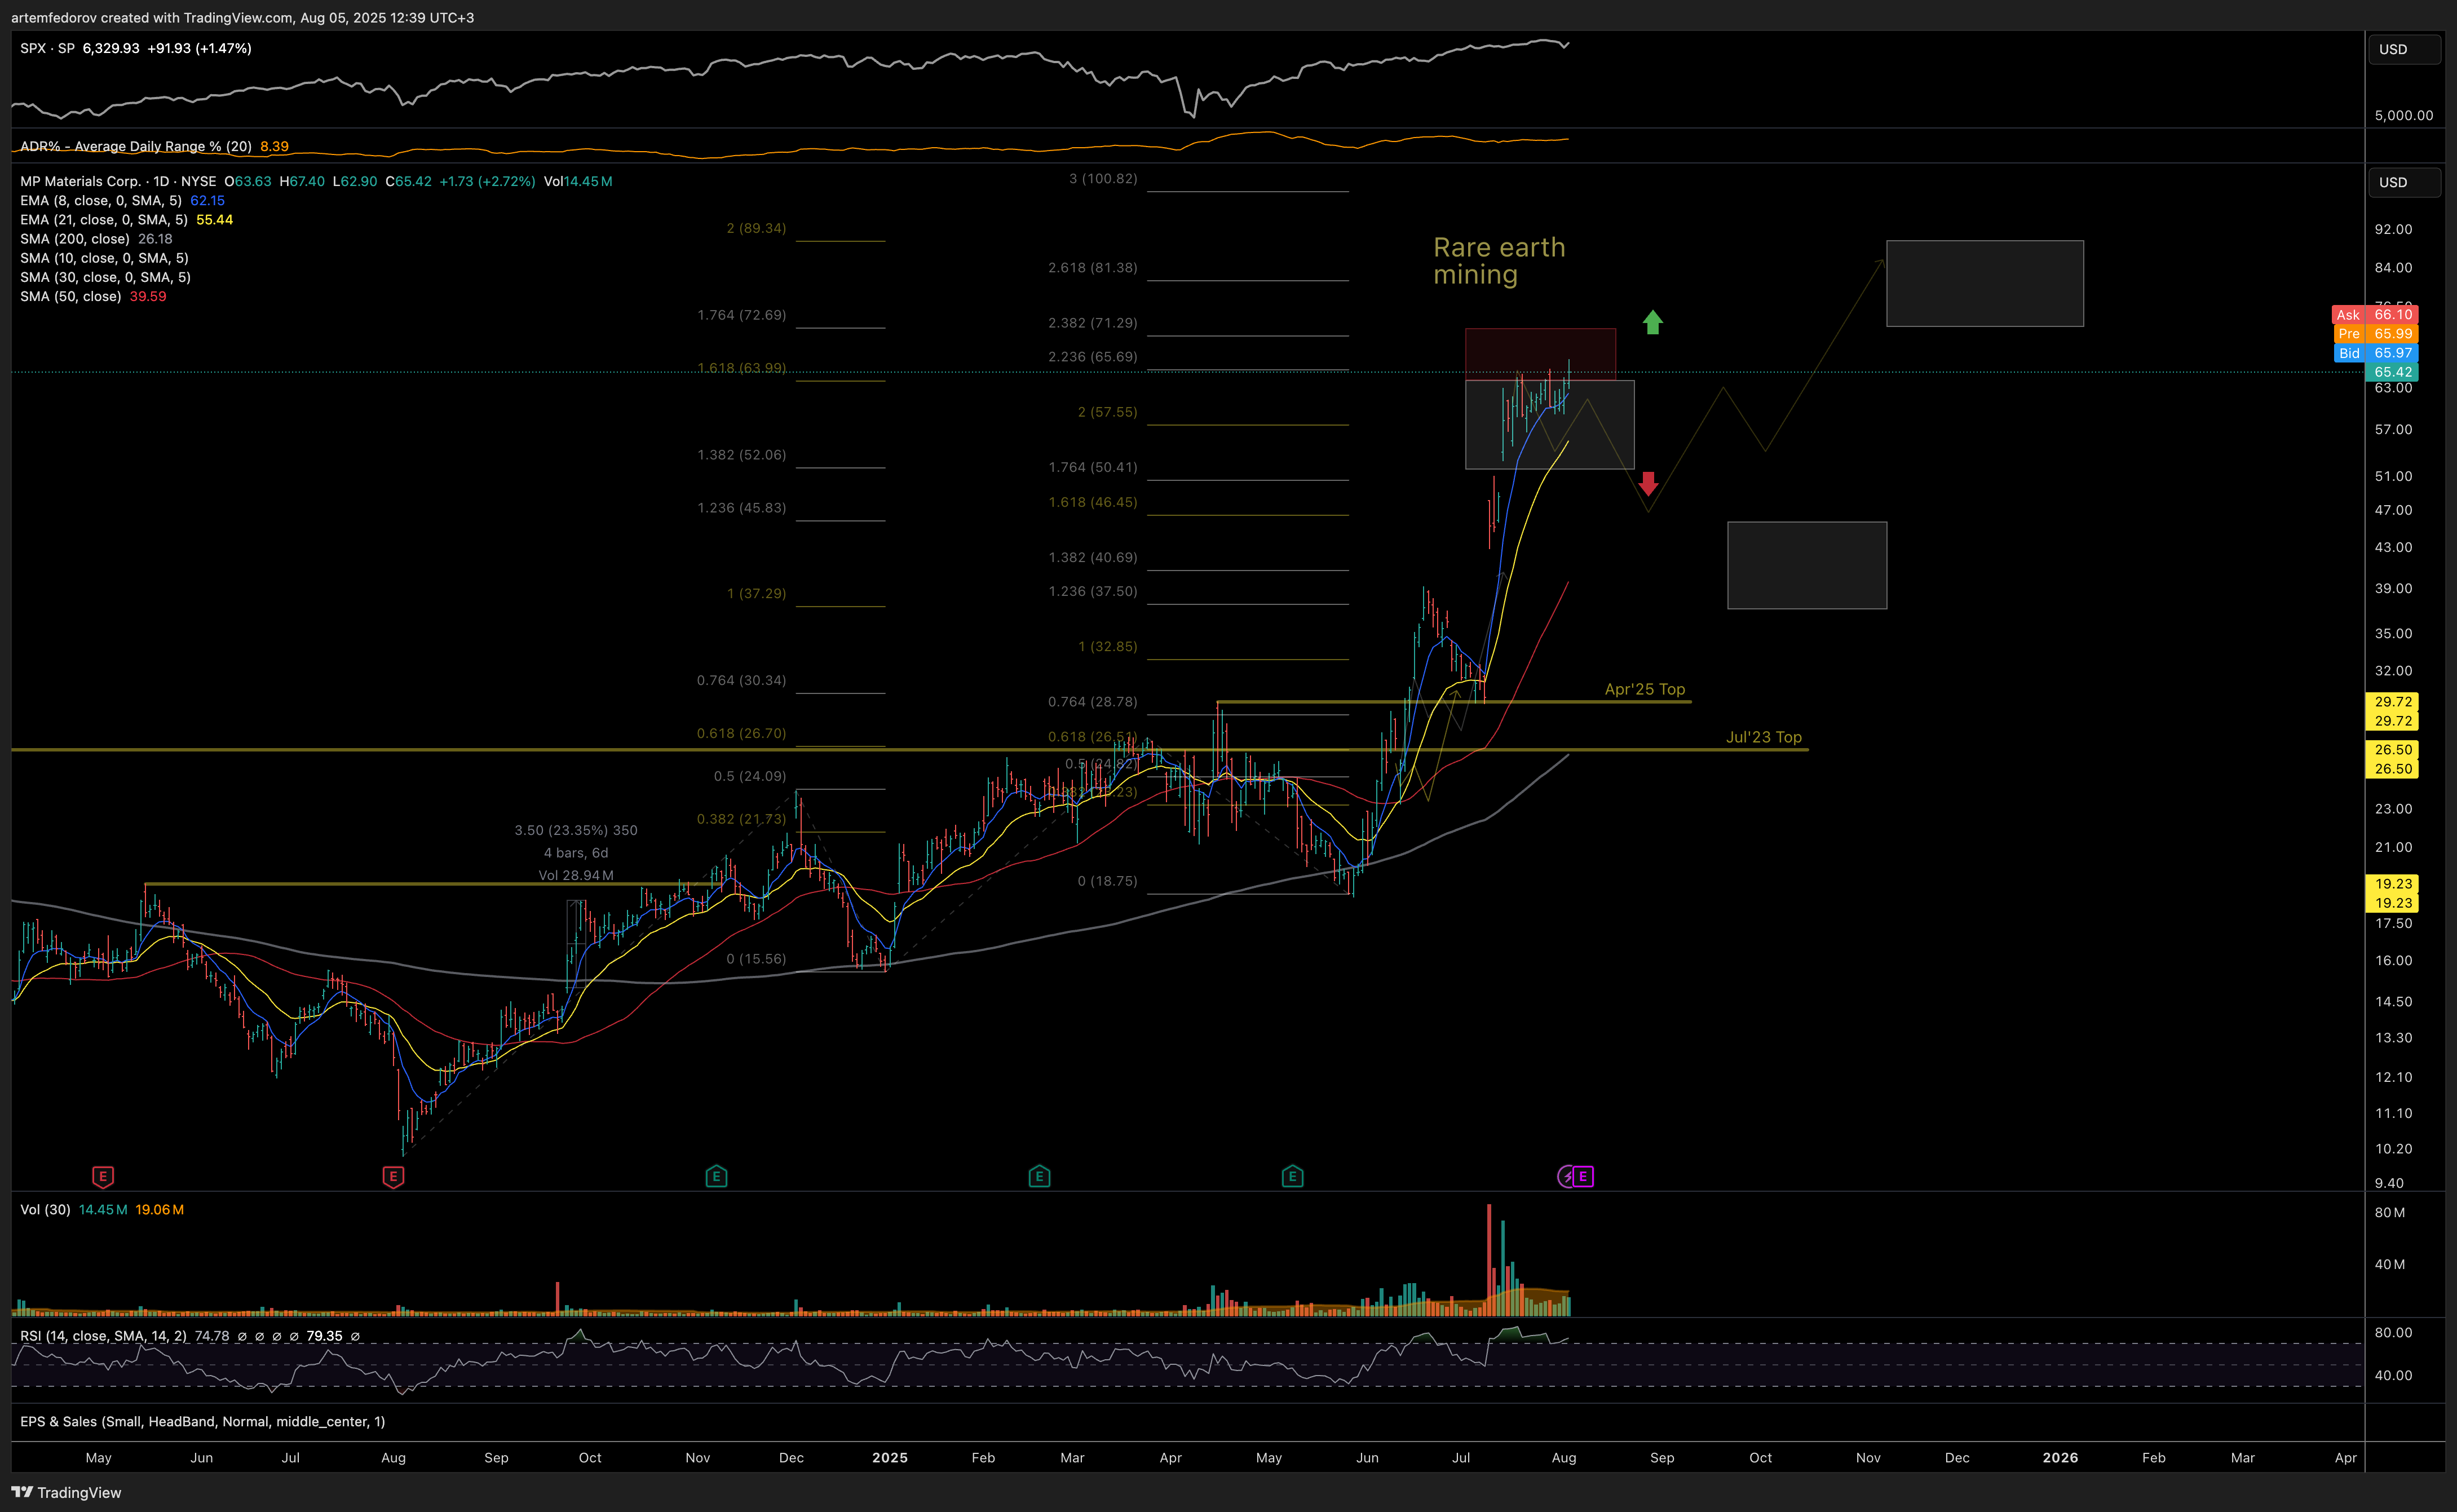This screenshot has width=2457, height=1512.
Task: Click the 5,000.00 value on SPX scale
Action: [x=2404, y=115]
